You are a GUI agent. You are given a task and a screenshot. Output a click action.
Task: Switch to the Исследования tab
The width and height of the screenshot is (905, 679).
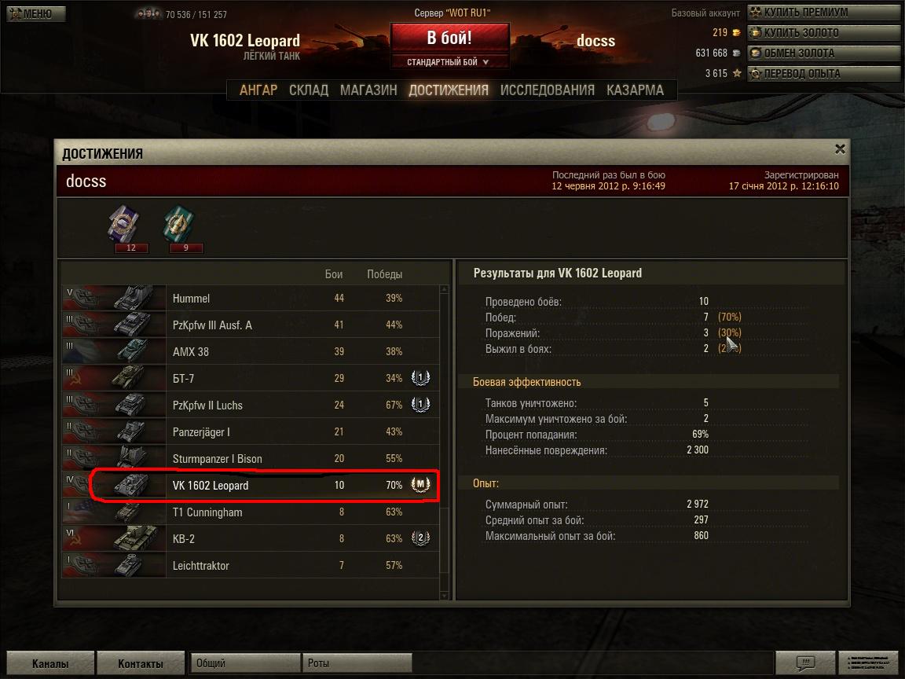[x=547, y=90]
